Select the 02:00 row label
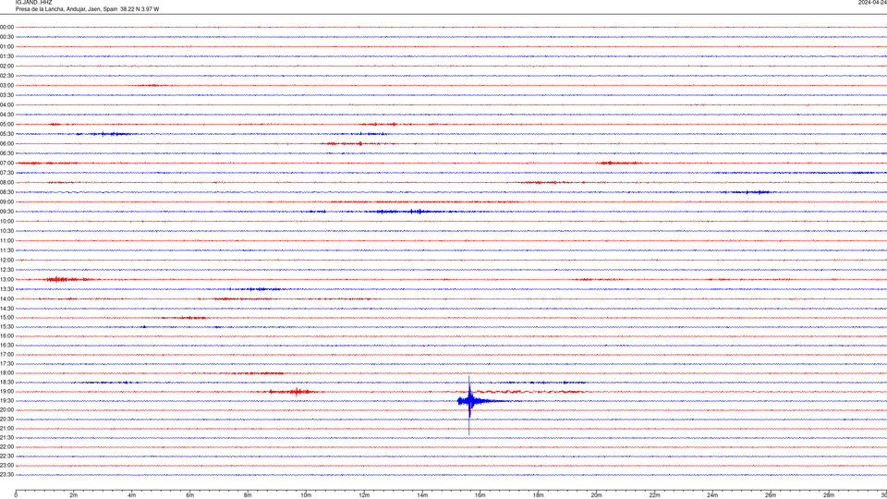This screenshot has width=887, height=499. [x=6, y=67]
